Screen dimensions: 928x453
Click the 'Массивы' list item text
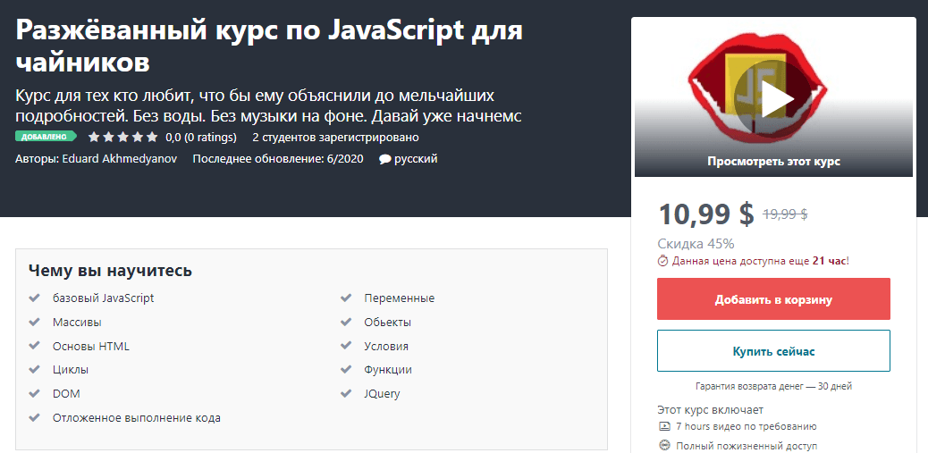tap(77, 323)
